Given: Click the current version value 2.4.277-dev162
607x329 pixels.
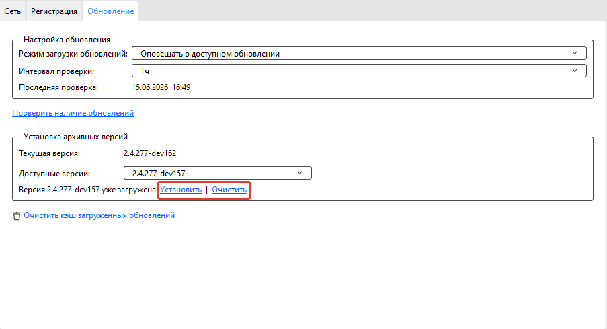Looking at the screenshot, I should click(150, 153).
